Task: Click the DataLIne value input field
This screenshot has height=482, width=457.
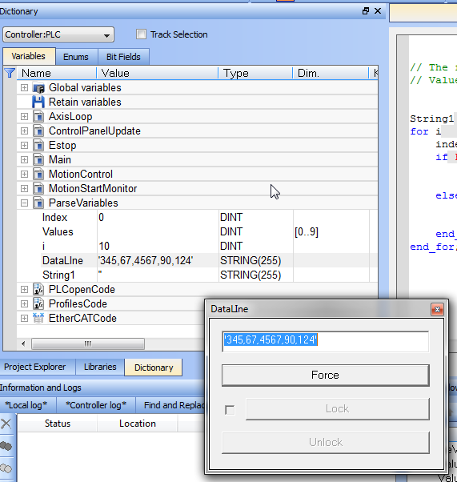Action: [x=325, y=341]
